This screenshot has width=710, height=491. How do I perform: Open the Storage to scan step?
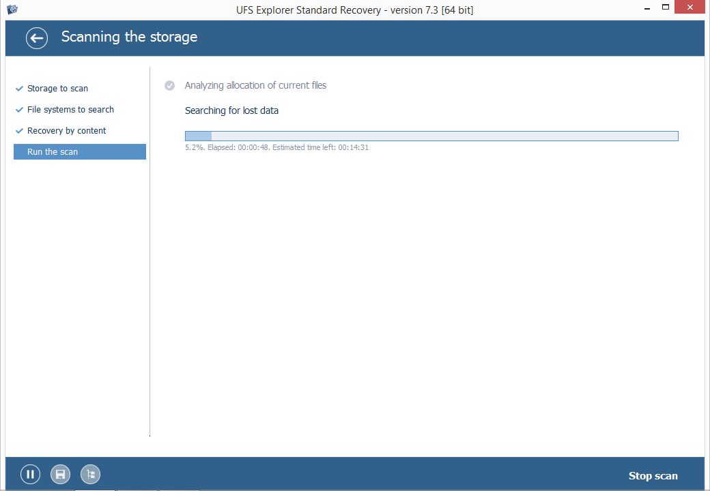[57, 88]
